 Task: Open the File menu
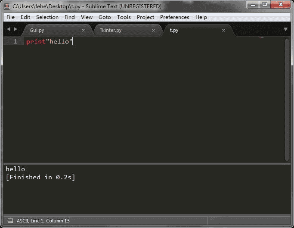(10, 17)
